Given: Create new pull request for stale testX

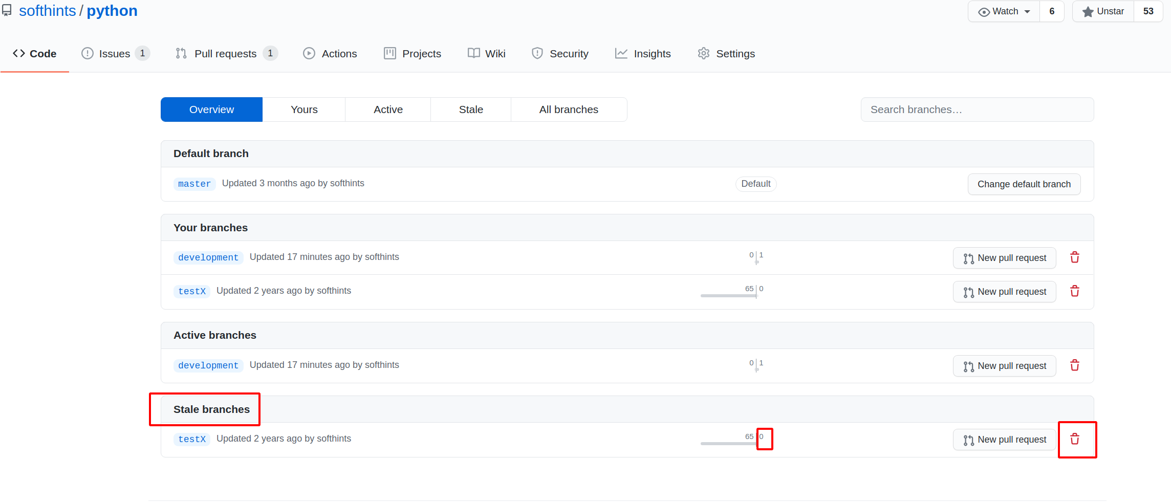Looking at the screenshot, I should tap(1004, 440).
